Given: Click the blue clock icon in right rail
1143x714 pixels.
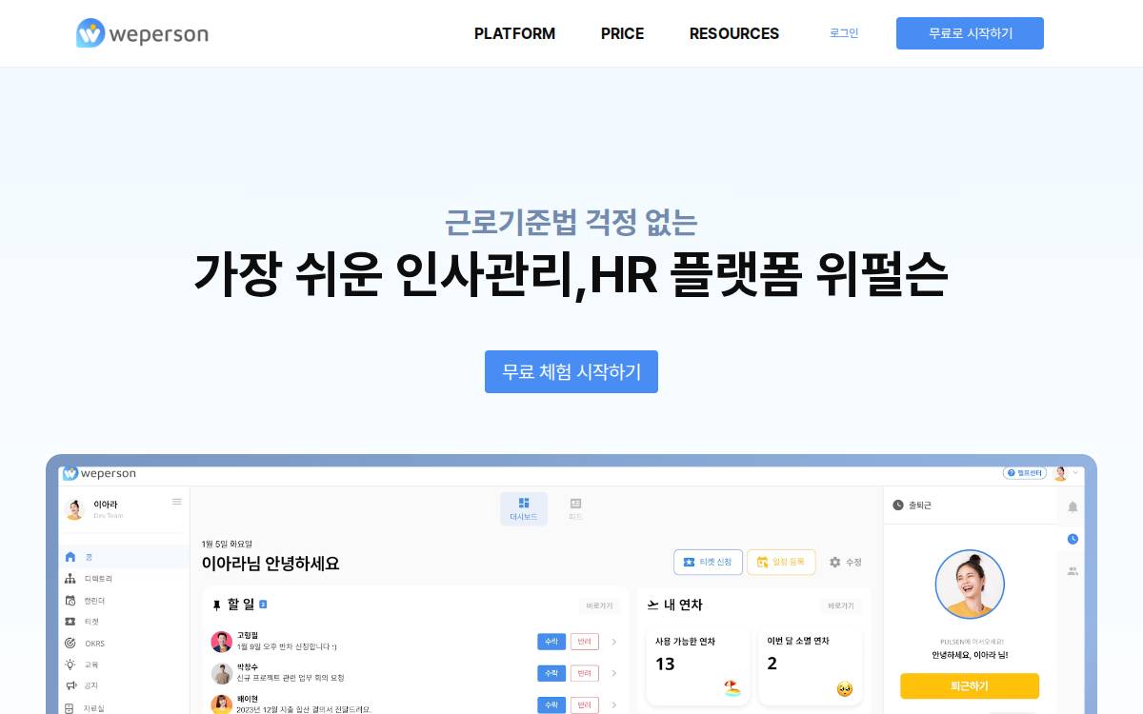Looking at the screenshot, I should pyautogui.click(x=1073, y=539).
